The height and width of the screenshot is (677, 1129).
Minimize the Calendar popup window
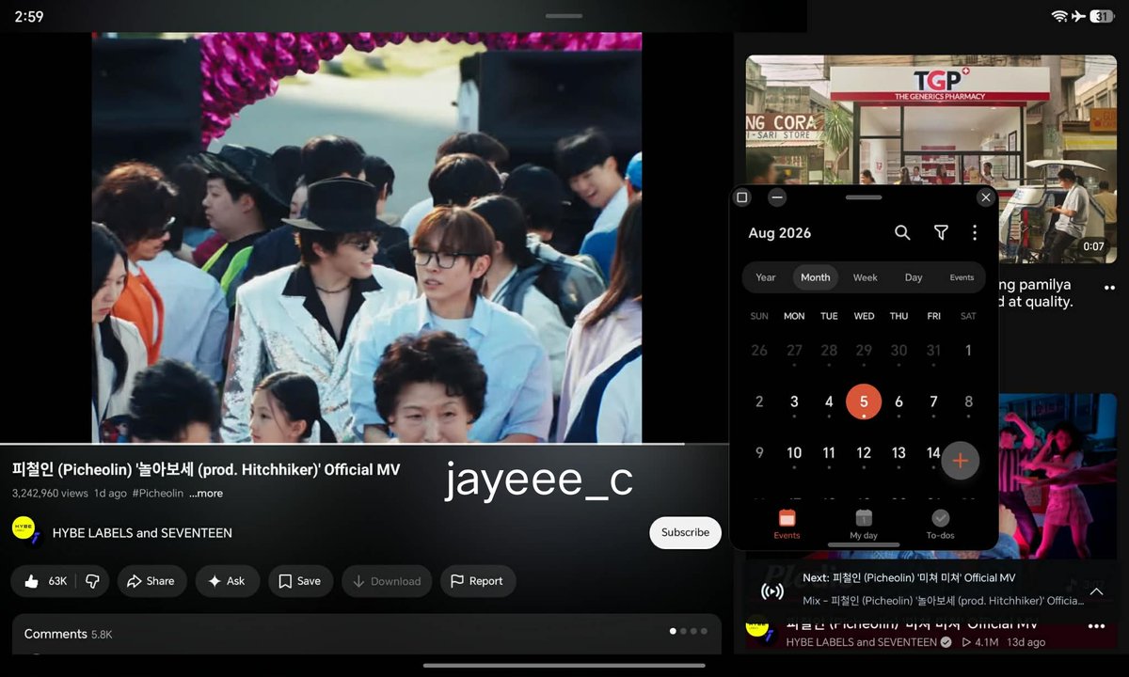[x=776, y=197]
